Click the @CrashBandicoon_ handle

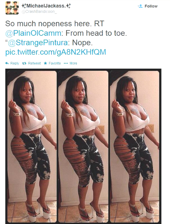coord(39,12)
